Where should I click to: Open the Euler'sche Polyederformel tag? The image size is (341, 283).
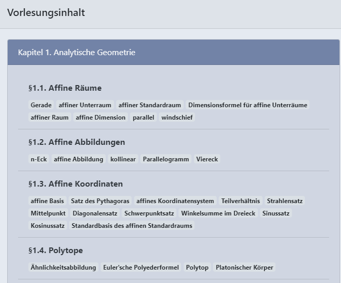click(141, 268)
